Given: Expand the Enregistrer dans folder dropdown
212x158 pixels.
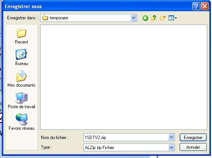Looking at the screenshot, I should pyautogui.click(x=134, y=18).
